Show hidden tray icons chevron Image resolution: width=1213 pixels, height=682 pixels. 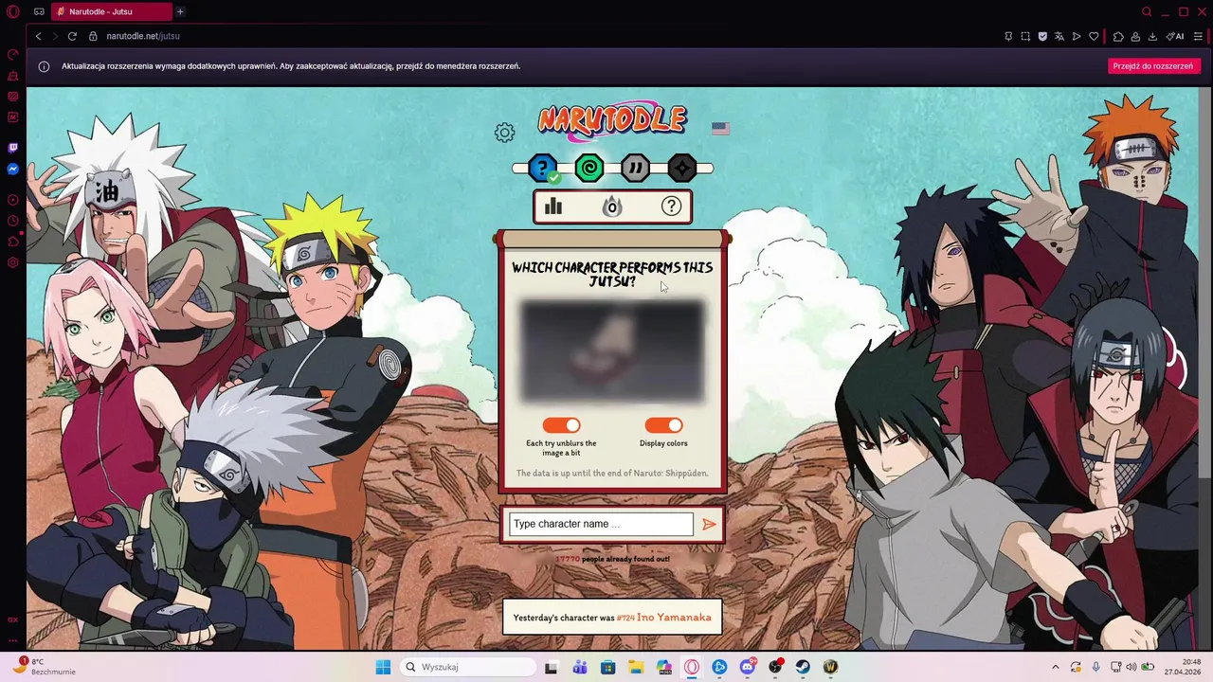(x=1056, y=667)
